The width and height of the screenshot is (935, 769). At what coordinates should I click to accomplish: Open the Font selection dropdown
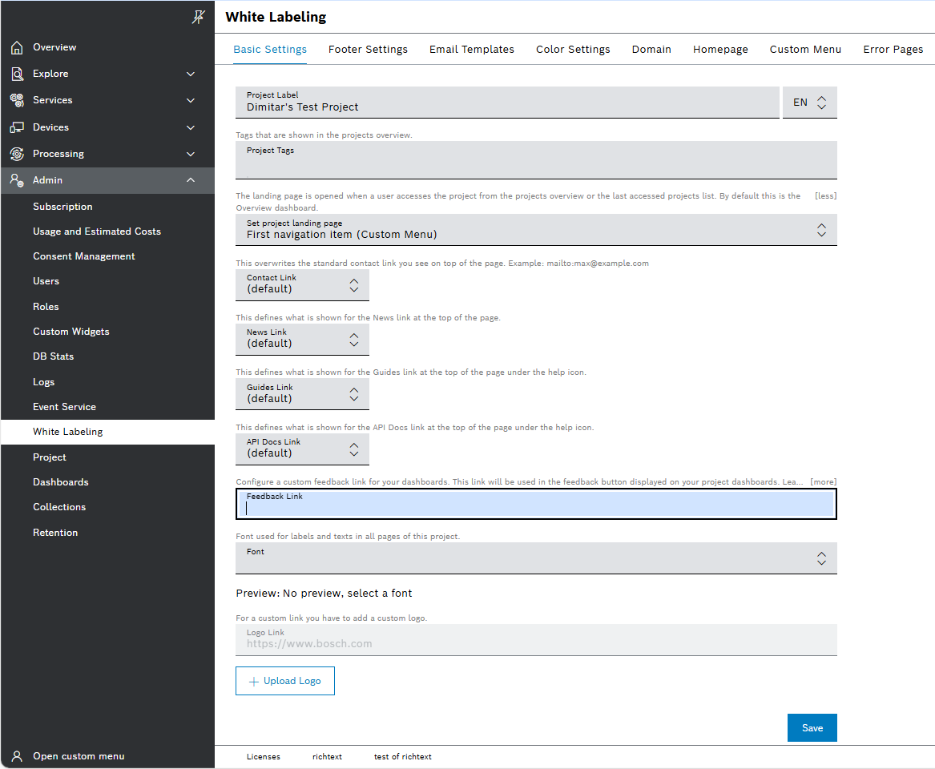pyautogui.click(x=536, y=558)
